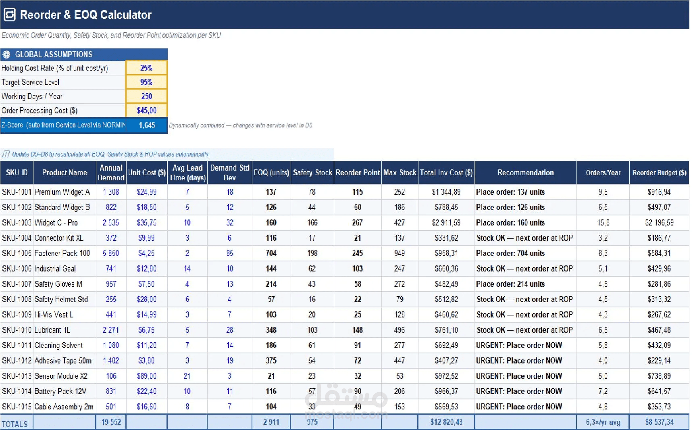Select total inventory cost $660,36 for Industrial Seal

[x=446, y=269]
